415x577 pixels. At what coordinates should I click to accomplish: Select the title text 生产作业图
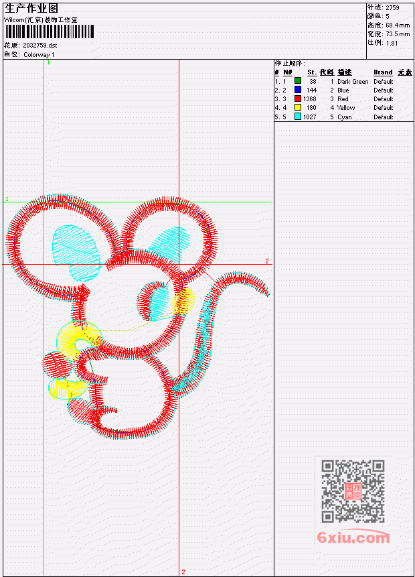31,9
